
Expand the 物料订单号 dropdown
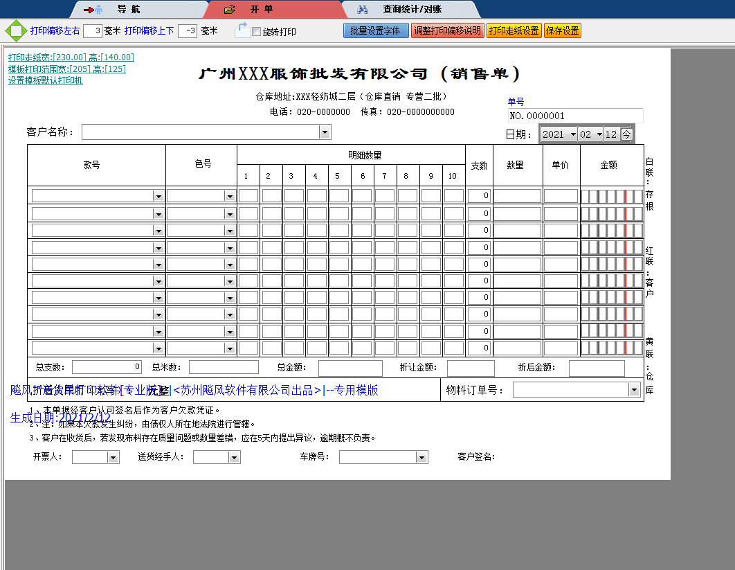point(633,390)
